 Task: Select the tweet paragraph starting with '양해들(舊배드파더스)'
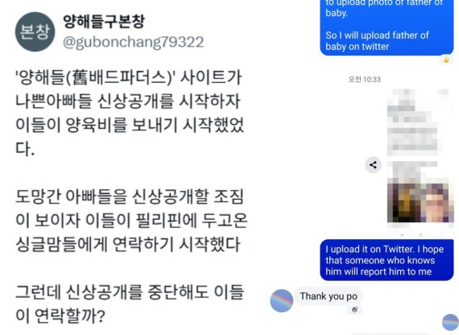(130, 113)
